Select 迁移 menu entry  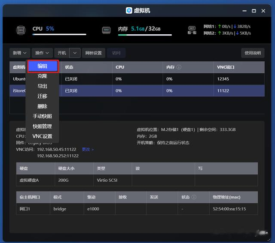coord(42,96)
